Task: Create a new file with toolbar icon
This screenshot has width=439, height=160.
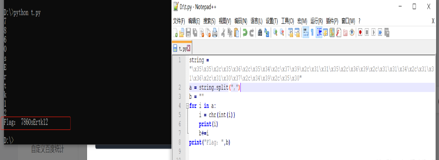Action: coord(175,33)
